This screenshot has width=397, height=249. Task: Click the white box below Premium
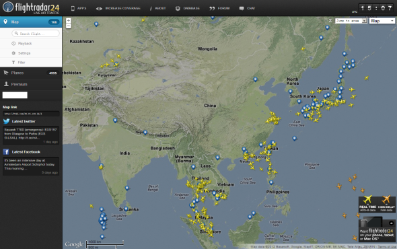pos(15,96)
